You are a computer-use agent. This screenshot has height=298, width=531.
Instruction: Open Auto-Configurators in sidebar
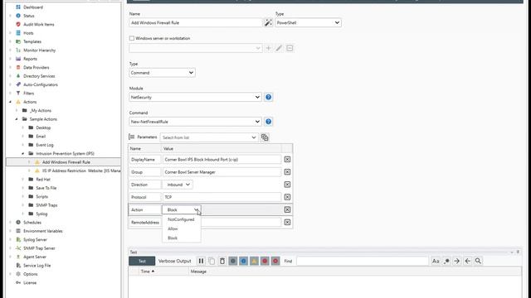click(x=41, y=84)
